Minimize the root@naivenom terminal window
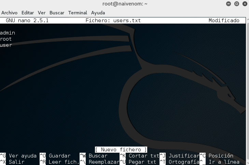249x165 pixels. (x=229, y=4)
